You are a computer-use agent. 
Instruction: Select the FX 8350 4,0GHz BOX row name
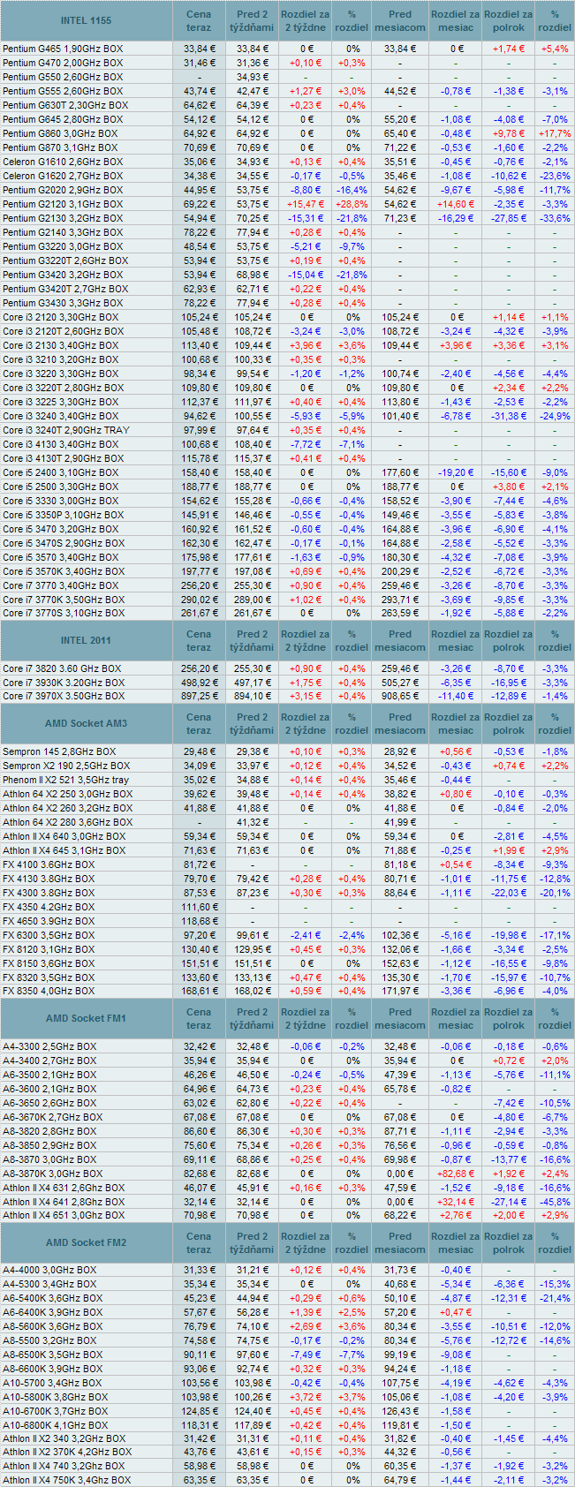(x=49, y=992)
